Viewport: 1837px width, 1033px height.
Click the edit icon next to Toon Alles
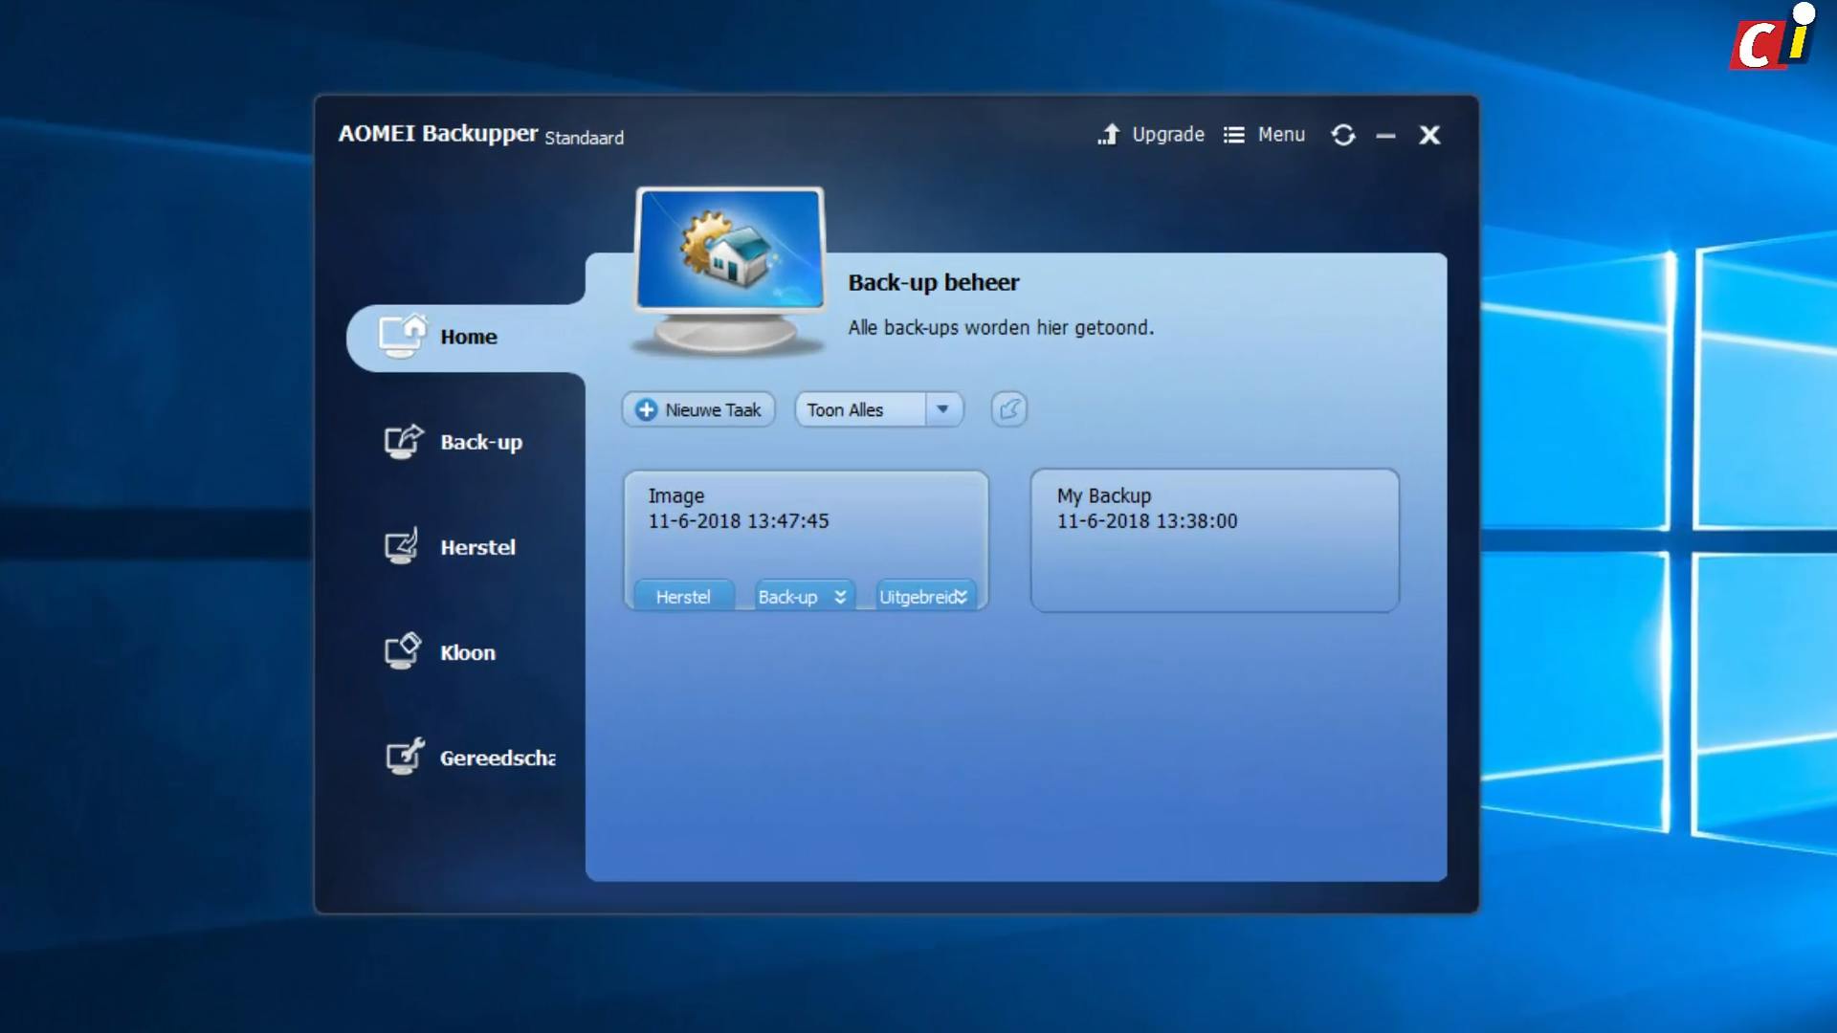[1008, 409]
